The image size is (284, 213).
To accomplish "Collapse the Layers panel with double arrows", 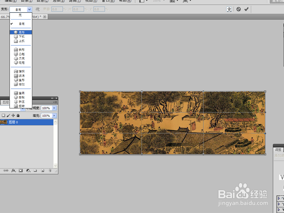I will (52, 98).
